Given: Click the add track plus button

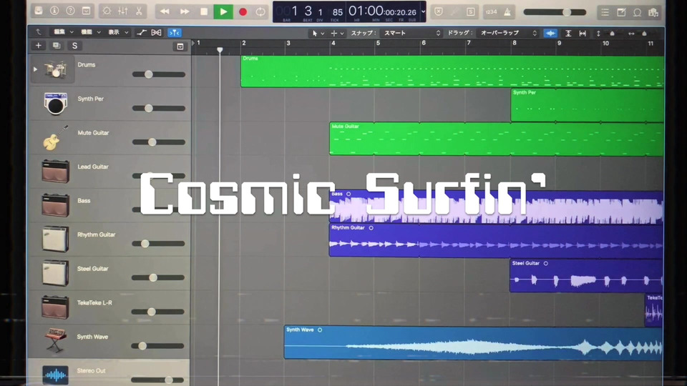Looking at the screenshot, I should pyautogui.click(x=39, y=46).
